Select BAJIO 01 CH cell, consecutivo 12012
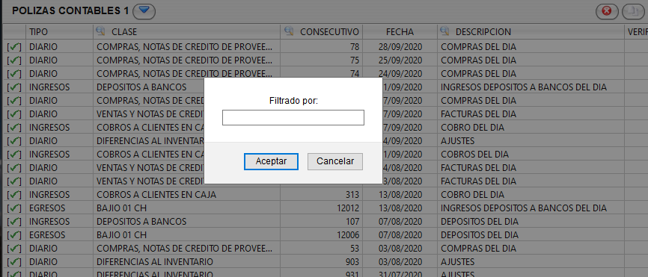This screenshot has height=277, width=648. tap(187, 208)
